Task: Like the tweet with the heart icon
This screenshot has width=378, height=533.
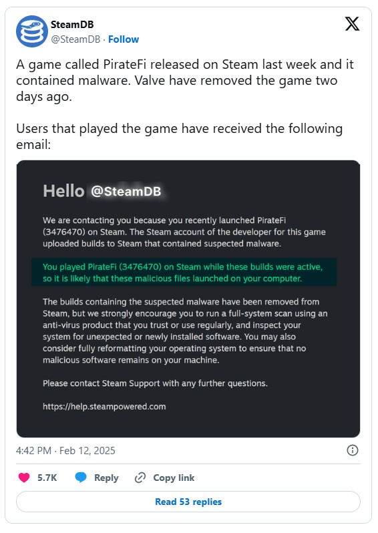Action: [24, 478]
